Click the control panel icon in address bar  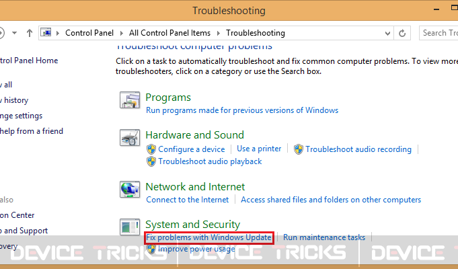pos(46,32)
